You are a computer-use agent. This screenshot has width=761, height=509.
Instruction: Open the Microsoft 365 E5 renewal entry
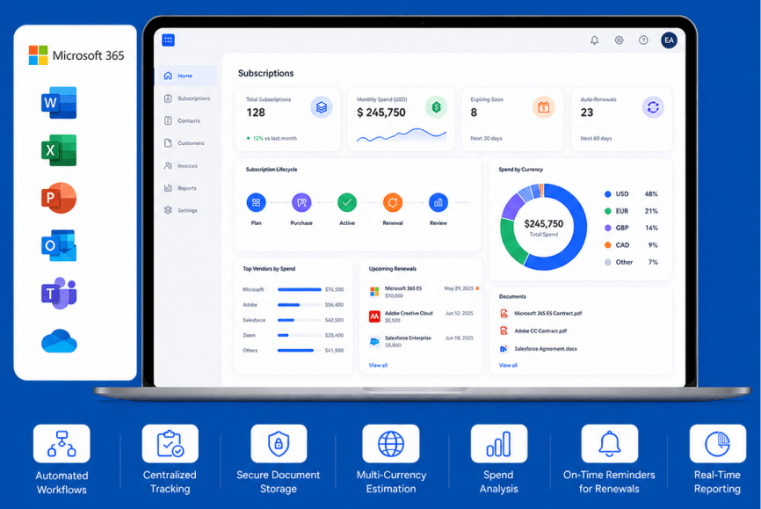point(424,291)
